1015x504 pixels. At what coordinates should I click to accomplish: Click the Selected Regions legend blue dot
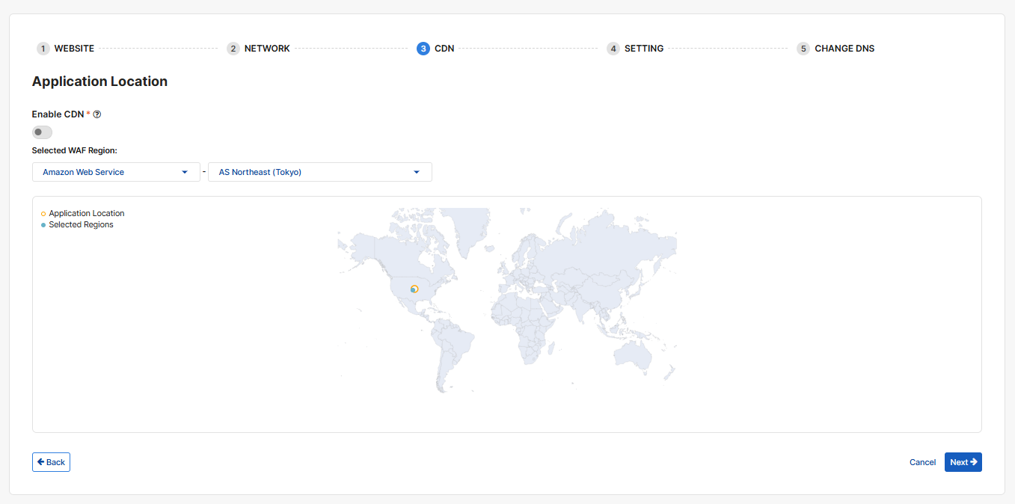43,225
